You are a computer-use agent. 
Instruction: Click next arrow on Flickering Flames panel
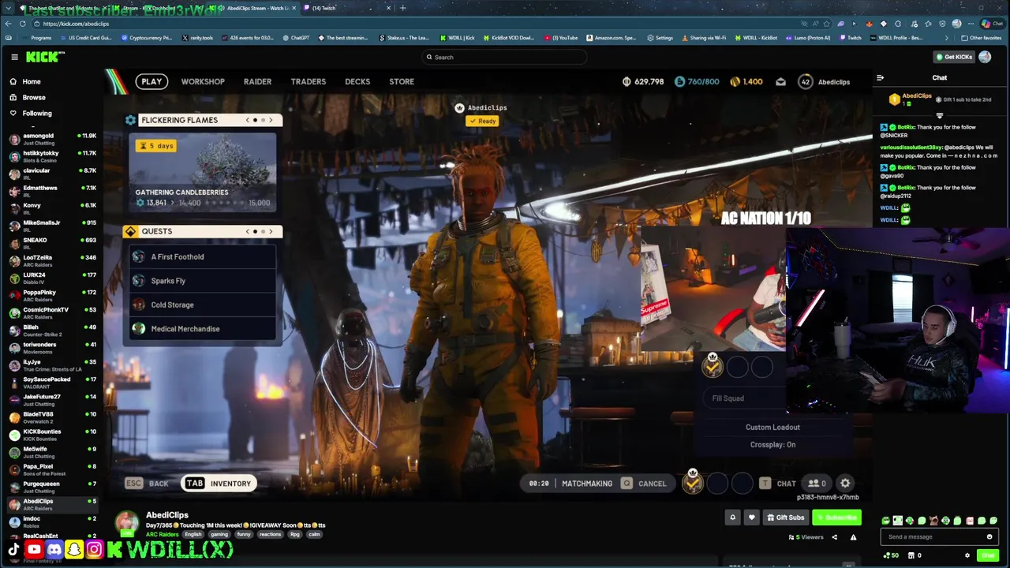click(271, 120)
